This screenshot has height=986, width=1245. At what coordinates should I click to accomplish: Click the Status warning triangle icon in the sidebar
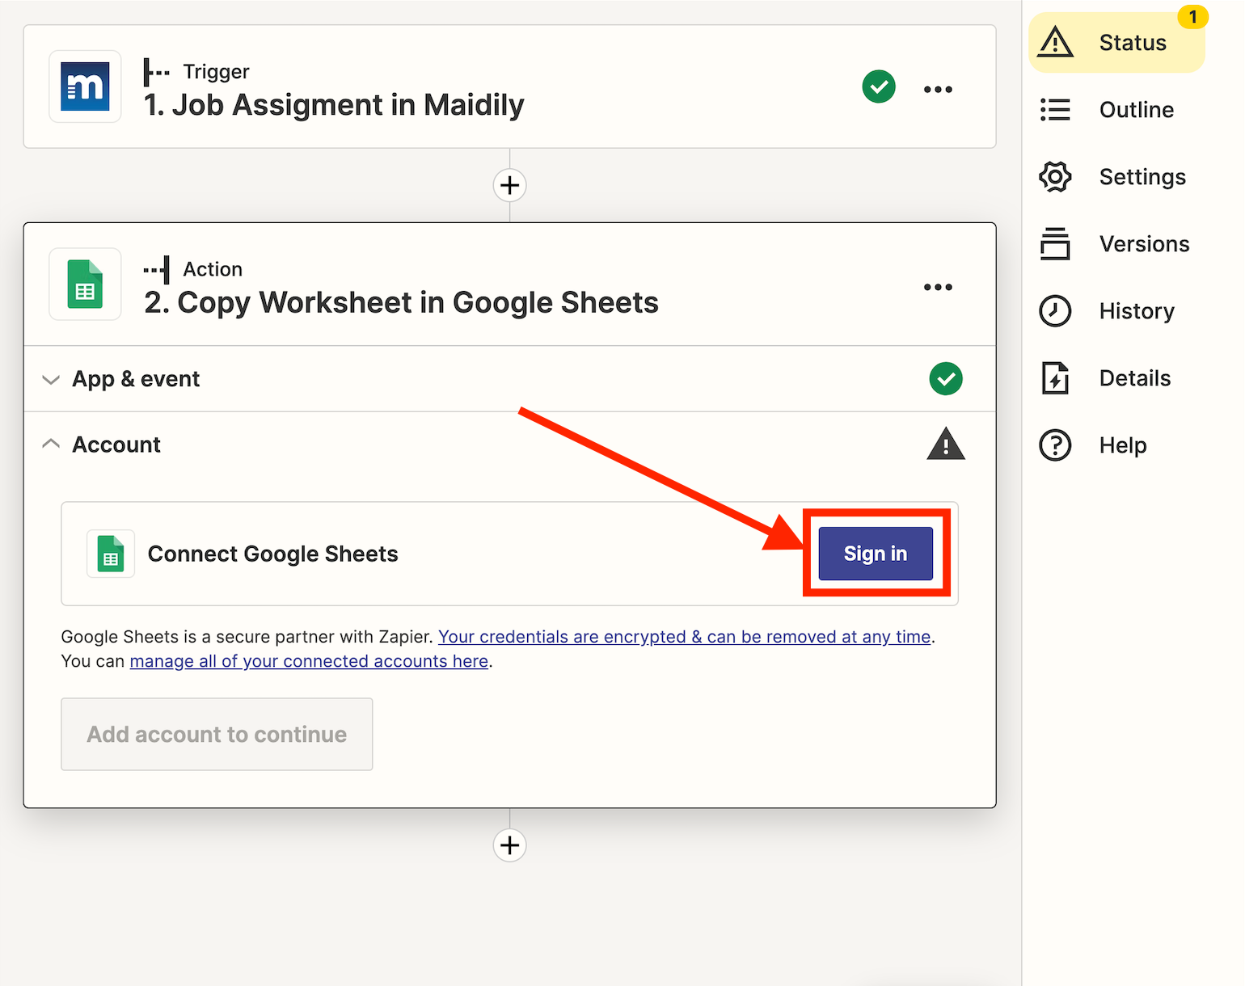point(1056,42)
